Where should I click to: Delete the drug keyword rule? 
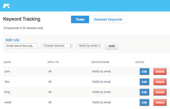(160, 92)
